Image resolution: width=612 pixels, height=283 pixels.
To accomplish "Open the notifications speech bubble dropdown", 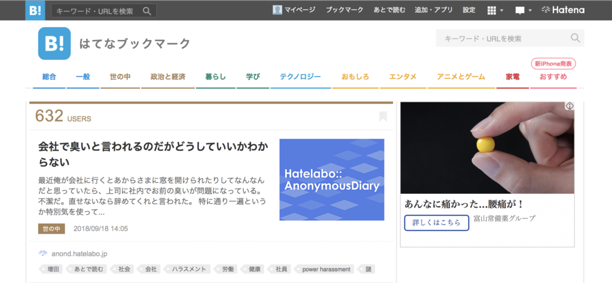I will pos(523,10).
